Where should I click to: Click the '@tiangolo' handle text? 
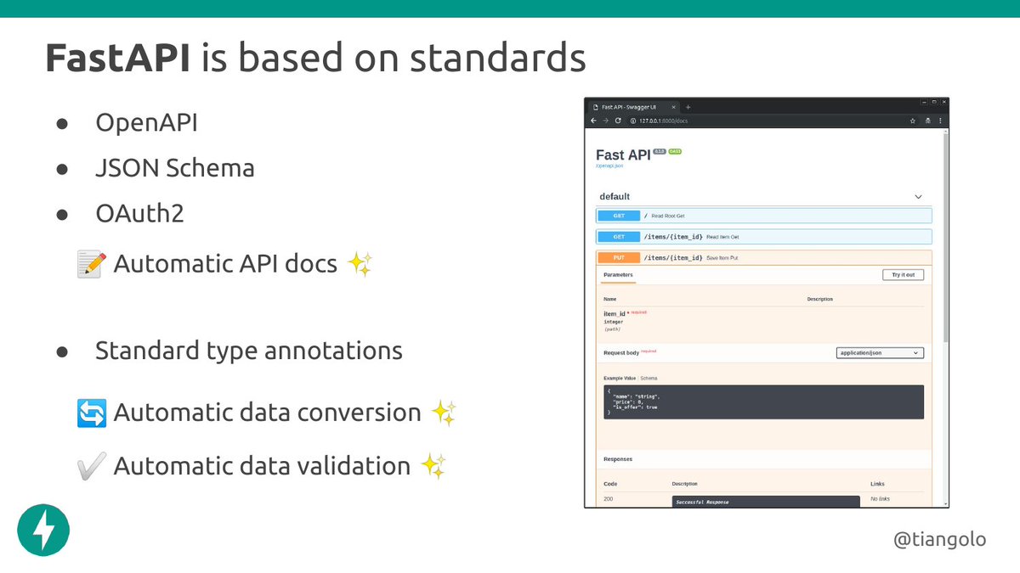click(940, 538)
